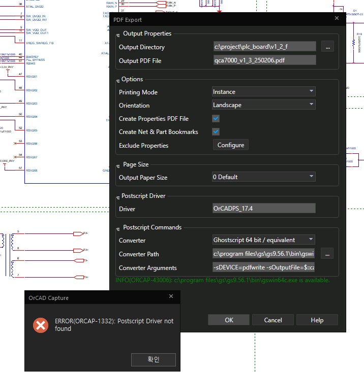Select RSVD01 pin label in schematic

point(32,77)
